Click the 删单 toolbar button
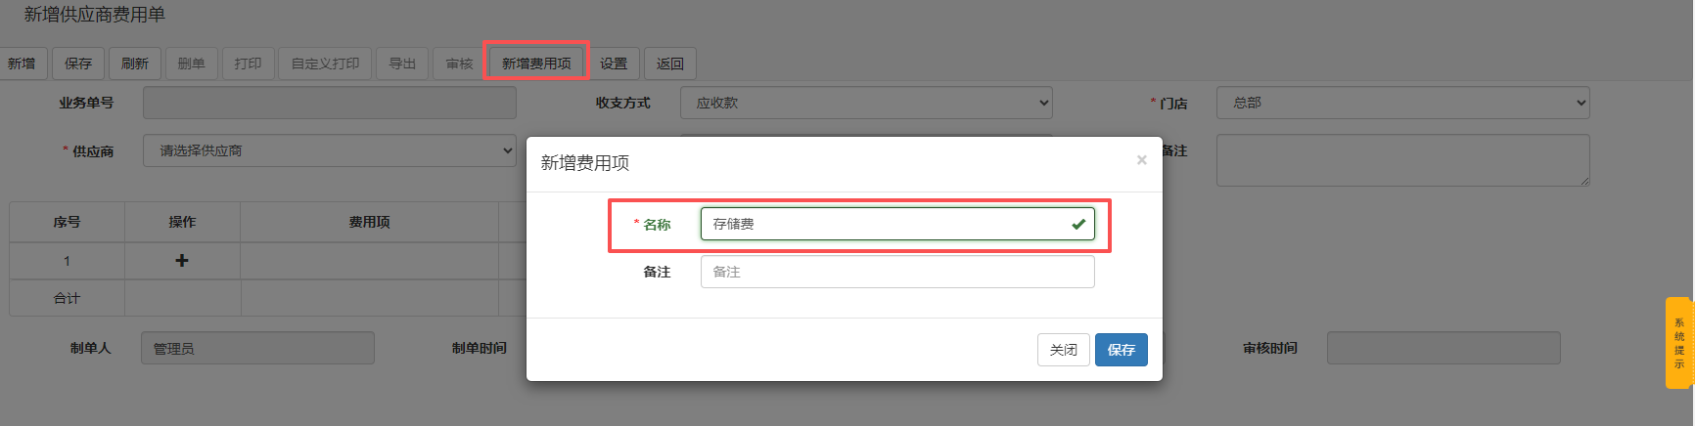Image resolution: width=1695 pixels, height=426 pixels. [192, 64]
